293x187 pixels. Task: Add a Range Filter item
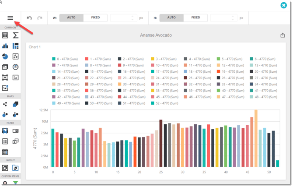(x=5, y=131)
